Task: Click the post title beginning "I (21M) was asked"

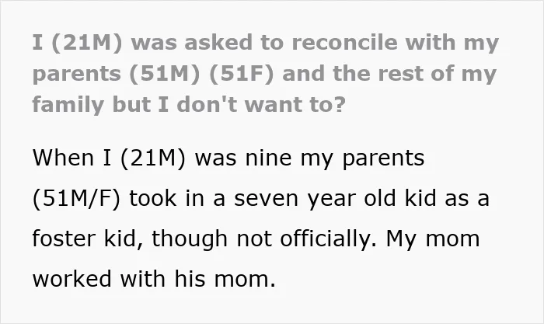Action: pos(266,74)
